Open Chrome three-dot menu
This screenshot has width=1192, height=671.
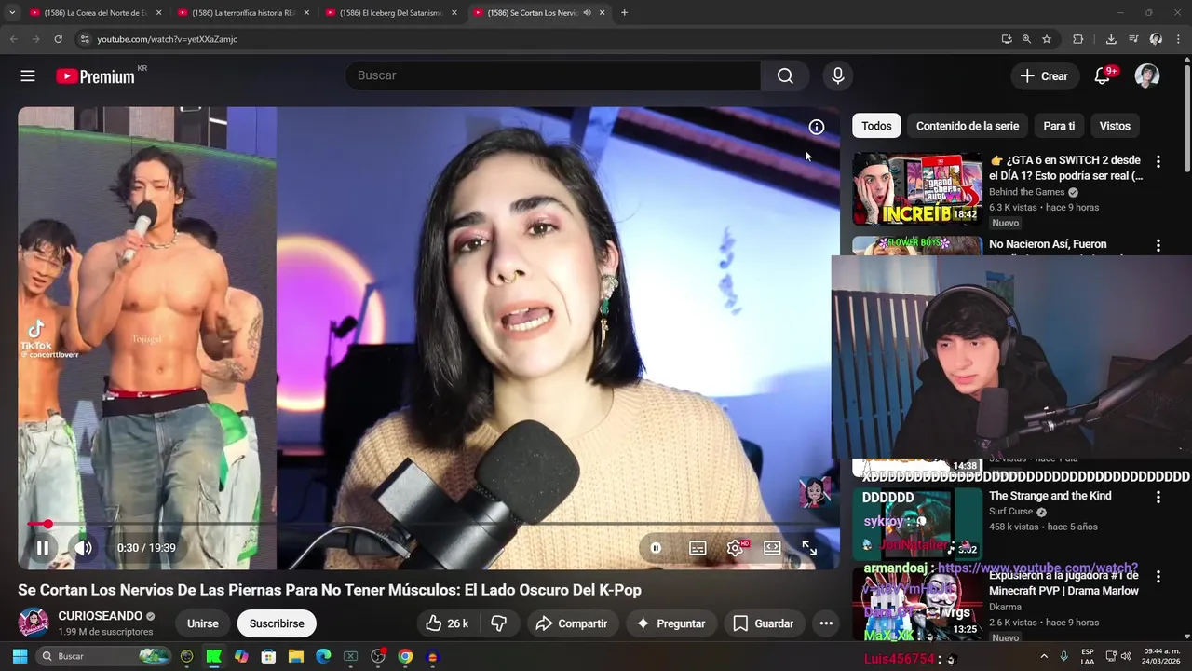click(1179, 39)
